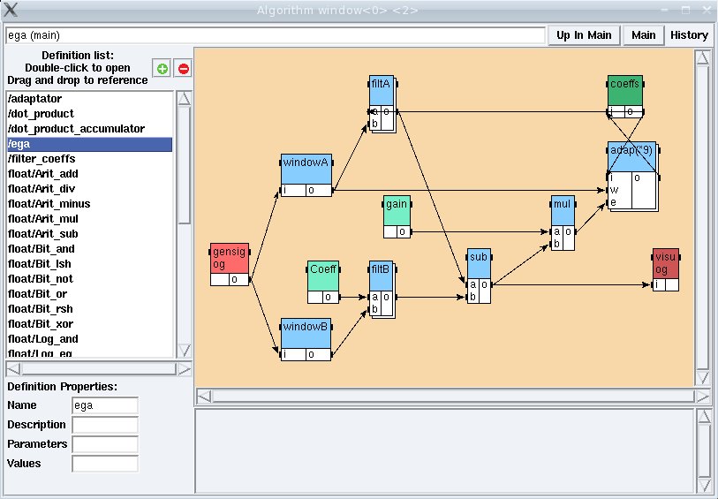Select the highlighted /ega definition
The width and height of the screenshot is (718, 499).
[90, 144]
